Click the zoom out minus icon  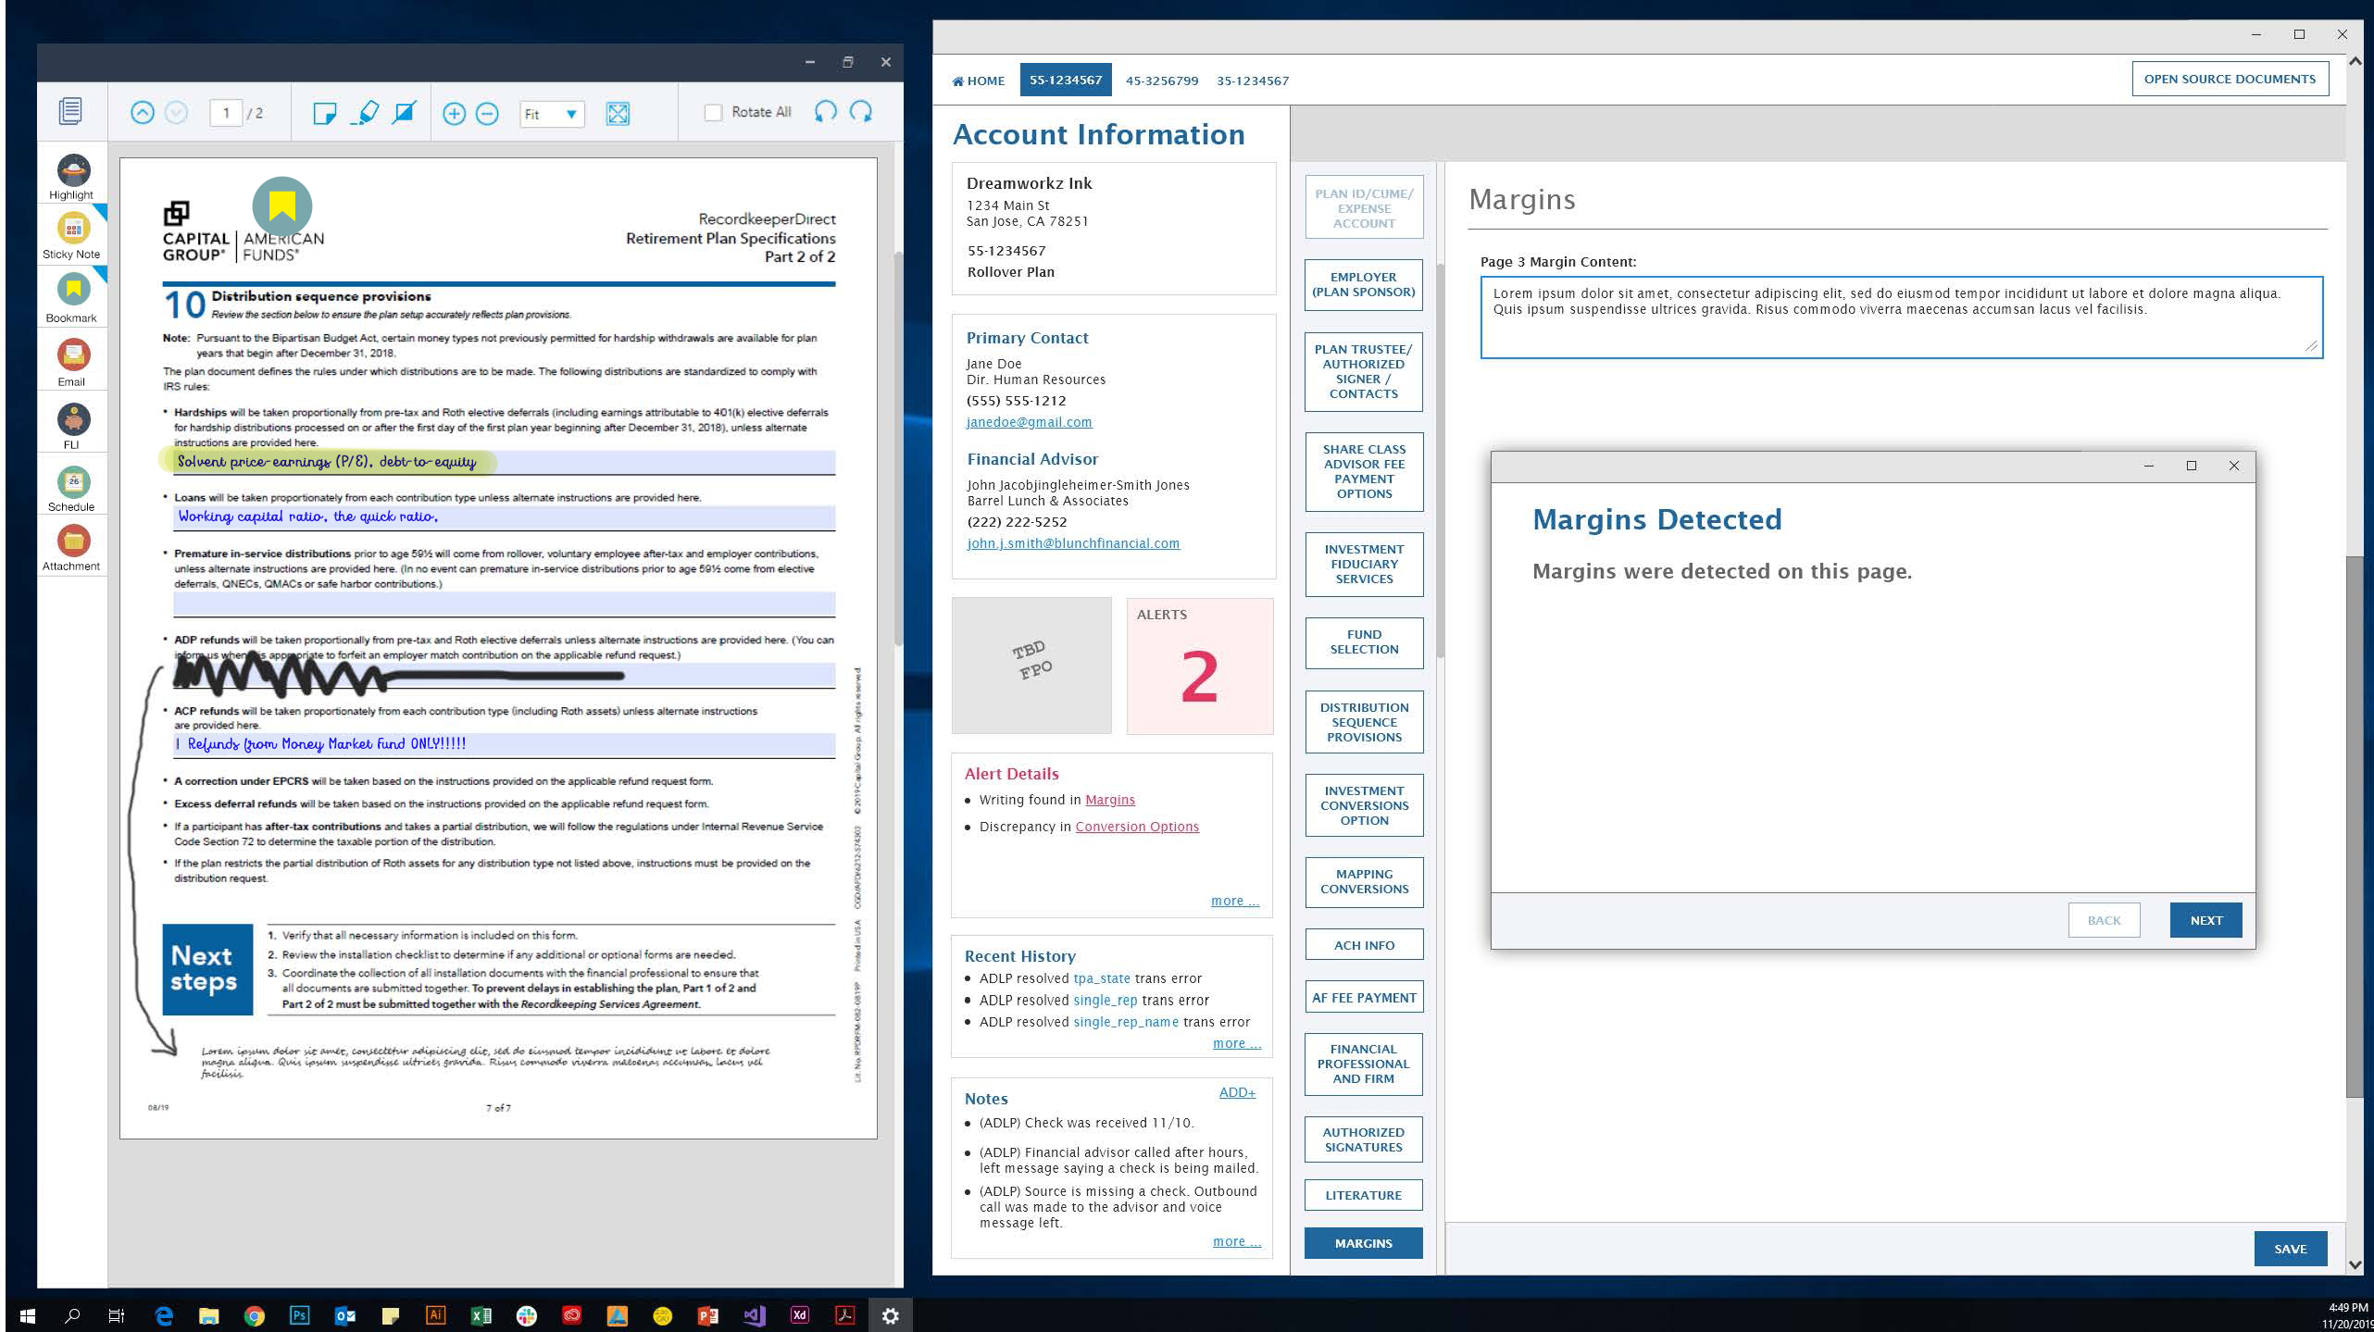[x=487, y=113]
